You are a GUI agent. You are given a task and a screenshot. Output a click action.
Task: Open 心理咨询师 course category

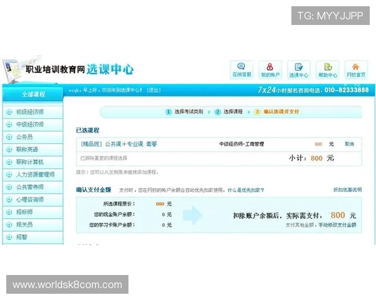pos(30,199)
